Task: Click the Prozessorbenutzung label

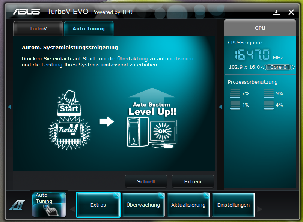Action: tap(253, 82)
